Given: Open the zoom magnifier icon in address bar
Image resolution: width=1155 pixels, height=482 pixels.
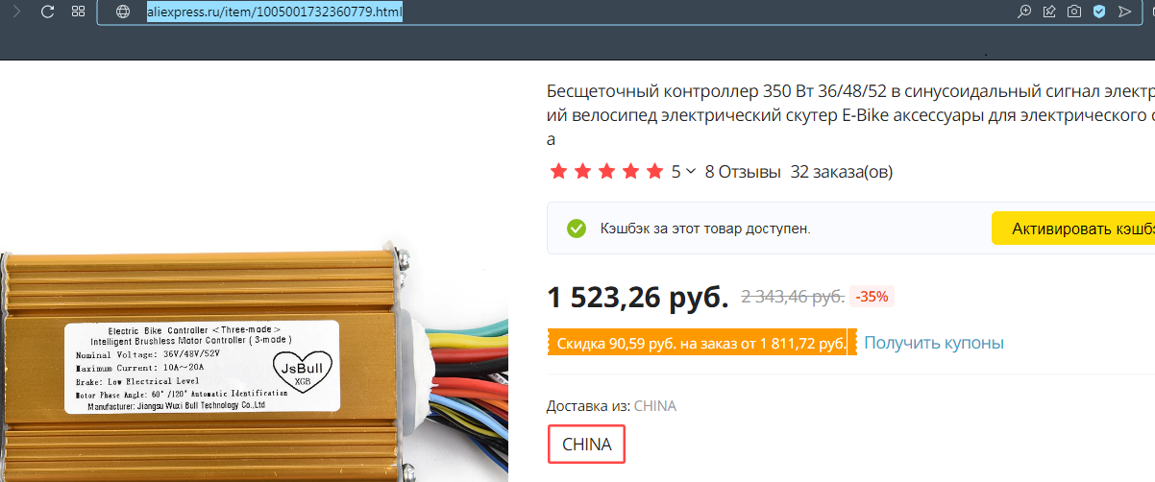Looking at the screenshot, I should [1025, 12].
